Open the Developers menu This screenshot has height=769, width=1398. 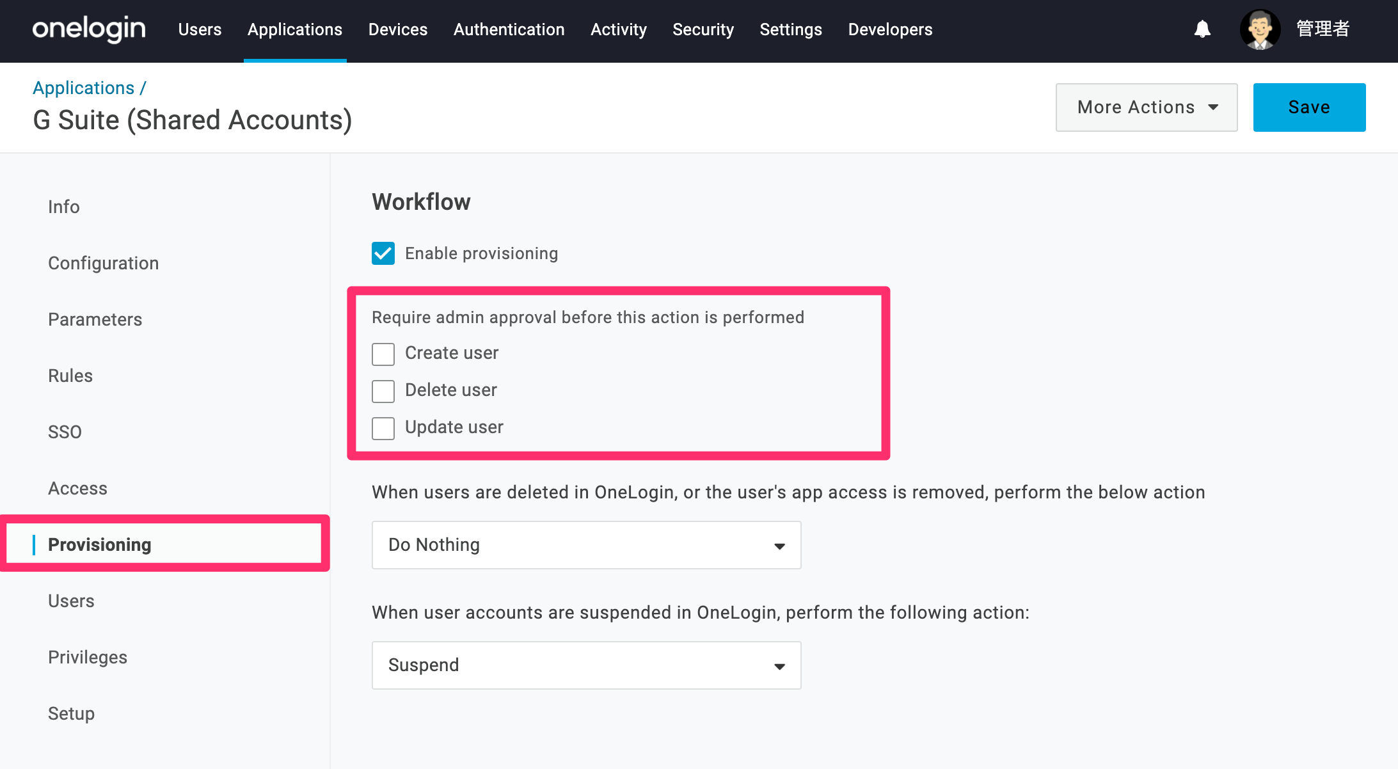(890, 29)
